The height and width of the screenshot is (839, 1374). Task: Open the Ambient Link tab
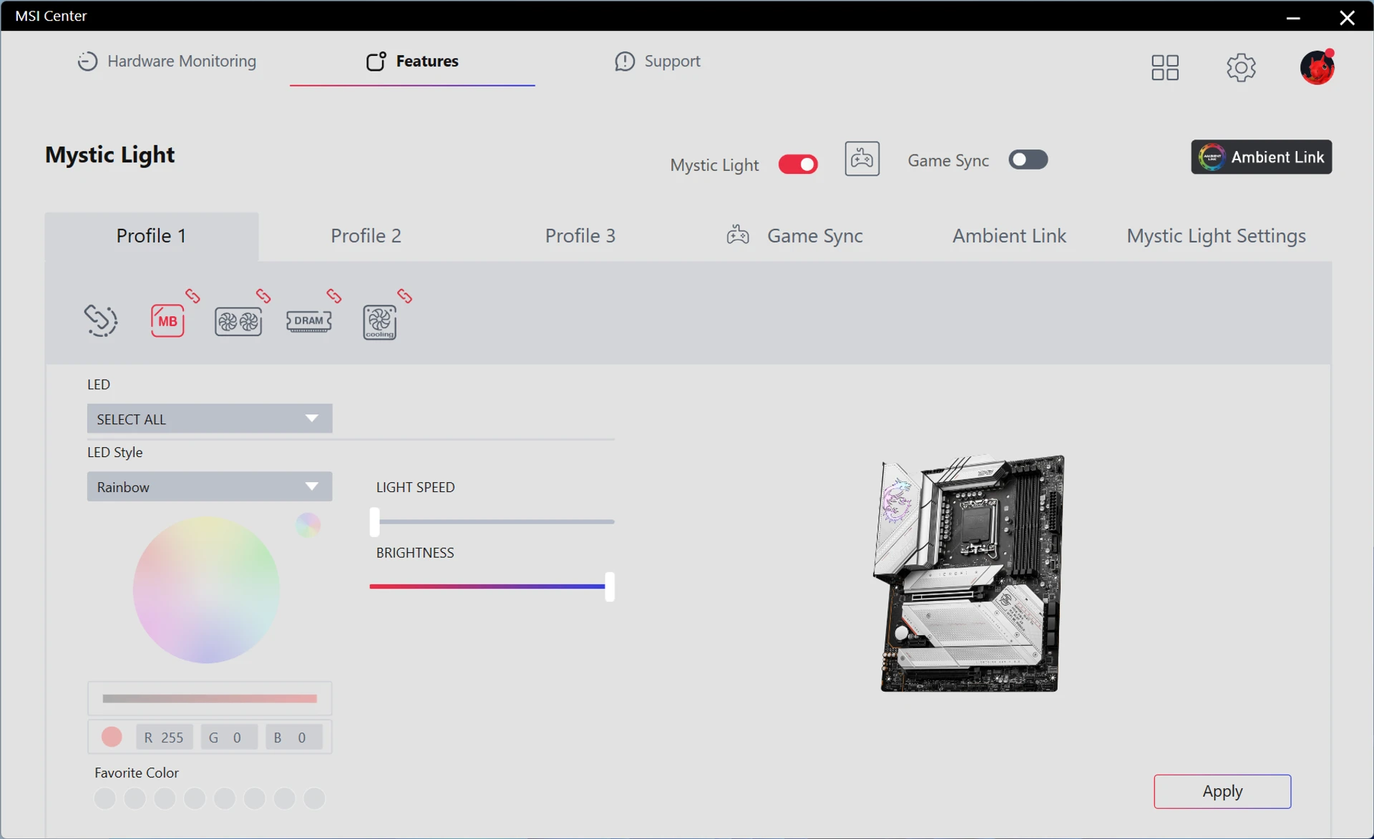(1009, 236)
